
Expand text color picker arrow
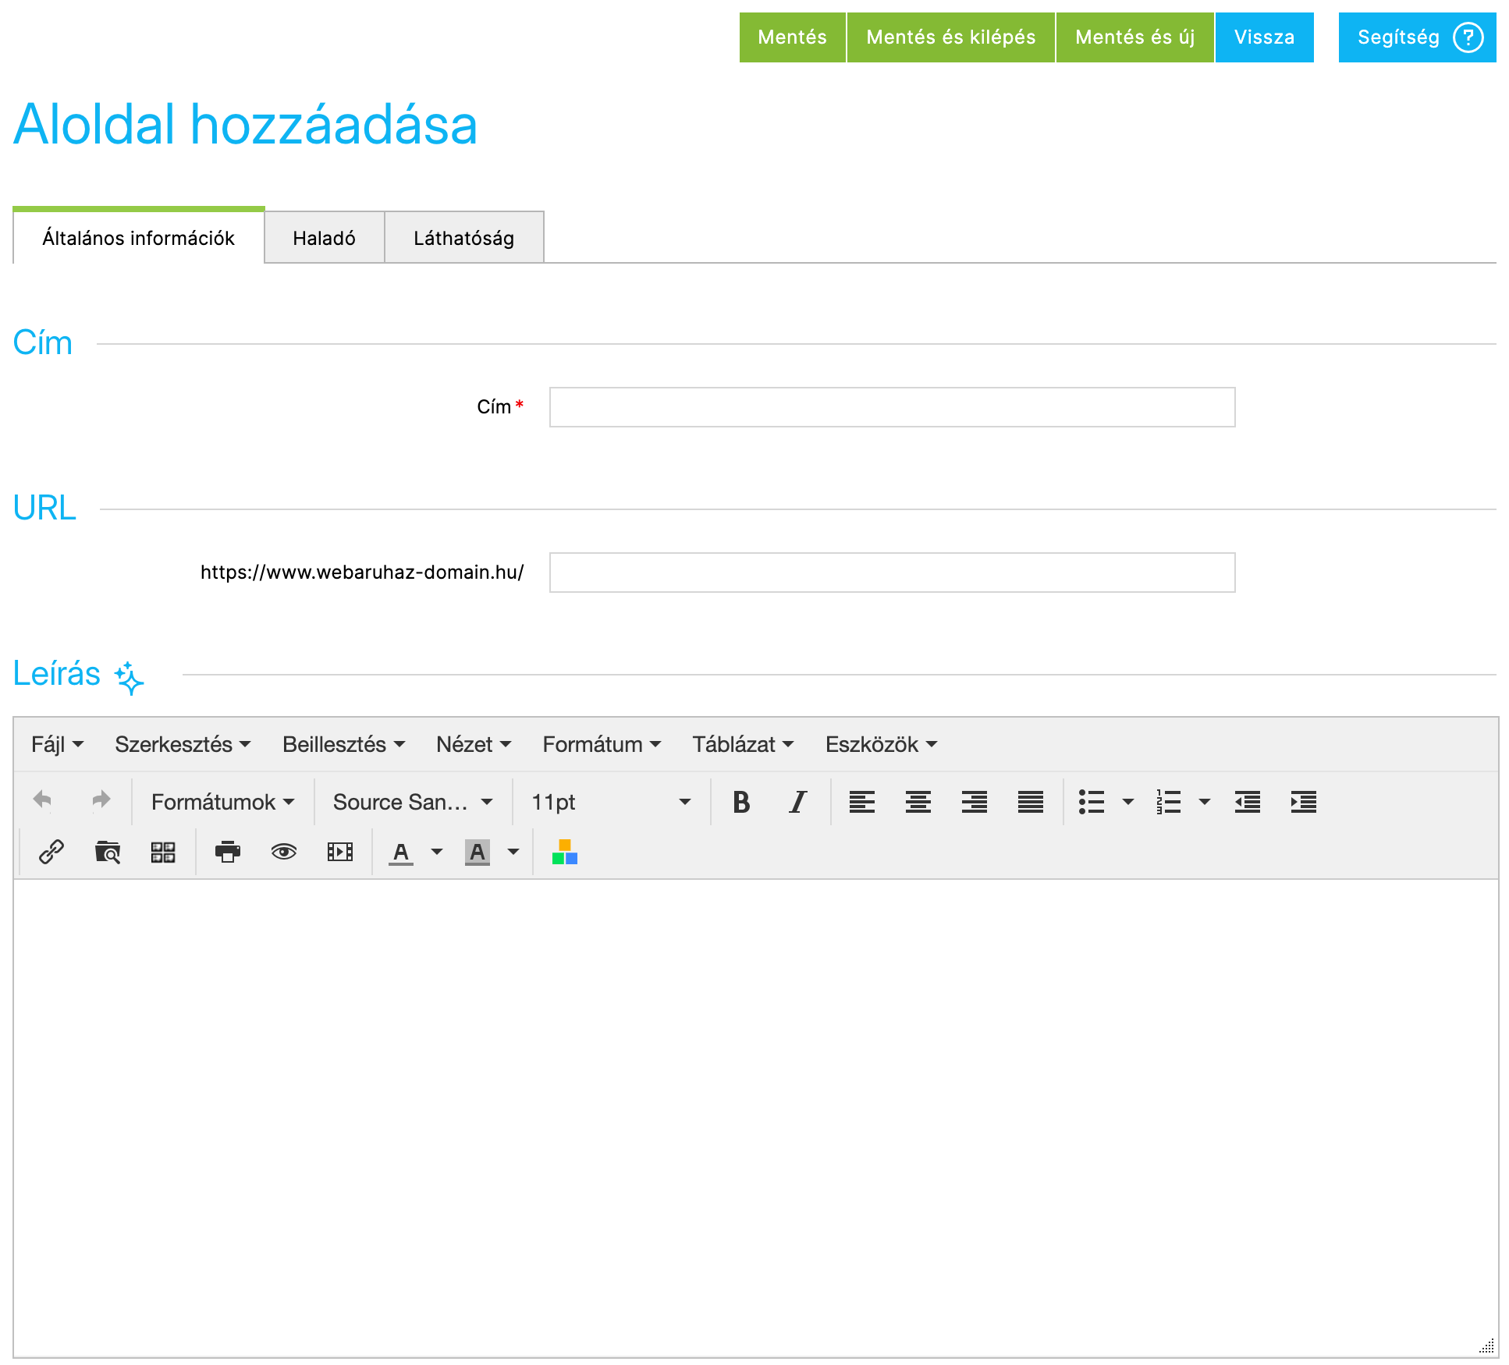click(437, 852)
